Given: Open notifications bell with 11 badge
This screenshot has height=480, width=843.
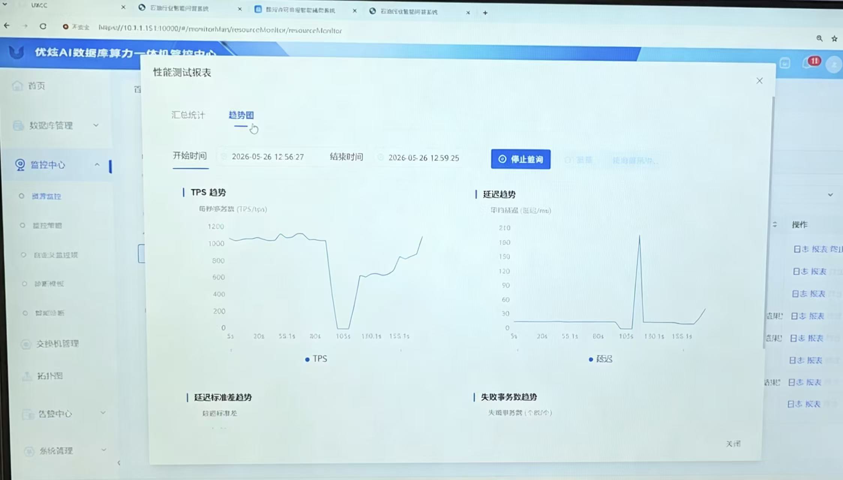Looking at the screenshot, I should coord(811,62).
